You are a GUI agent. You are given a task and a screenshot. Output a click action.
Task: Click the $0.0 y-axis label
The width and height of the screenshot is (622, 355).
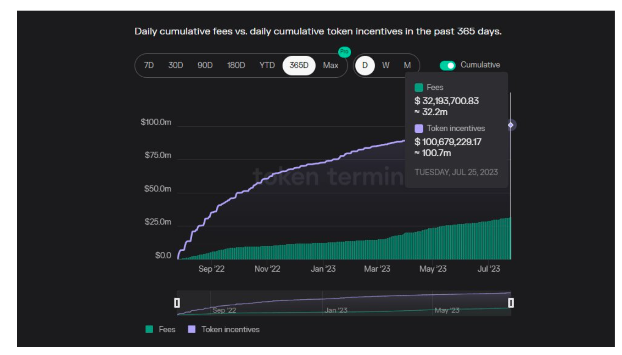(163, 255)
